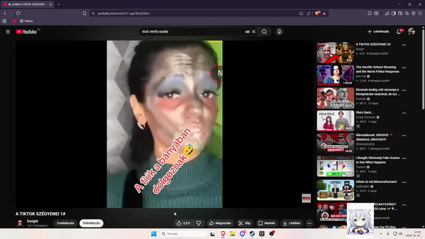Open options for 'Ricsinek évekig volt viszonya' video
Viewport: 425px width, 239px height.
click(x=404, y=90)
